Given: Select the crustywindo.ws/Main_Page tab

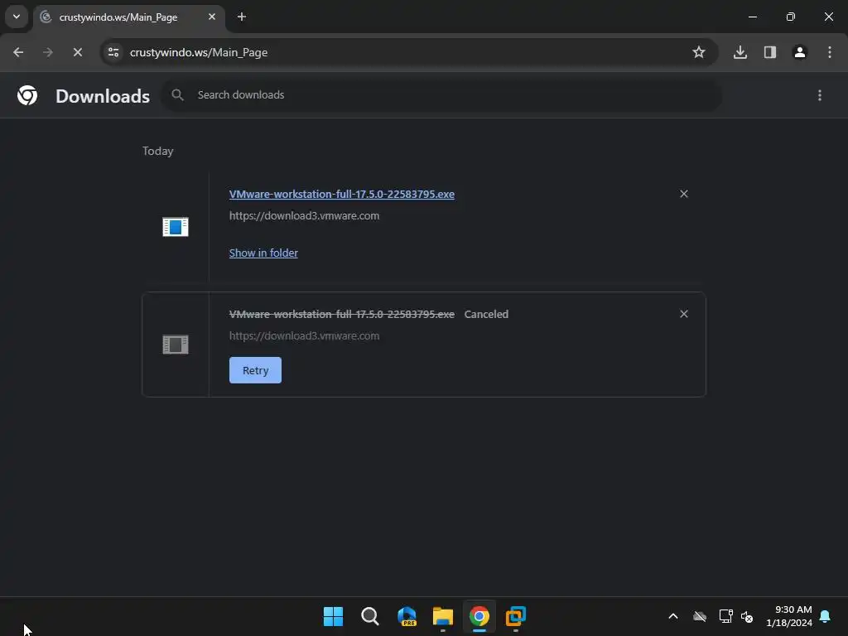Looking at the screenshot, I should (128, 17).
